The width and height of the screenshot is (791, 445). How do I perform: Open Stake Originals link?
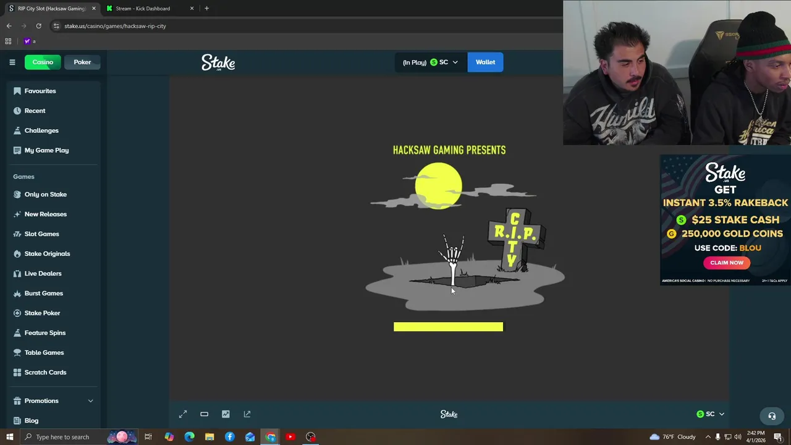coord(47,253)
